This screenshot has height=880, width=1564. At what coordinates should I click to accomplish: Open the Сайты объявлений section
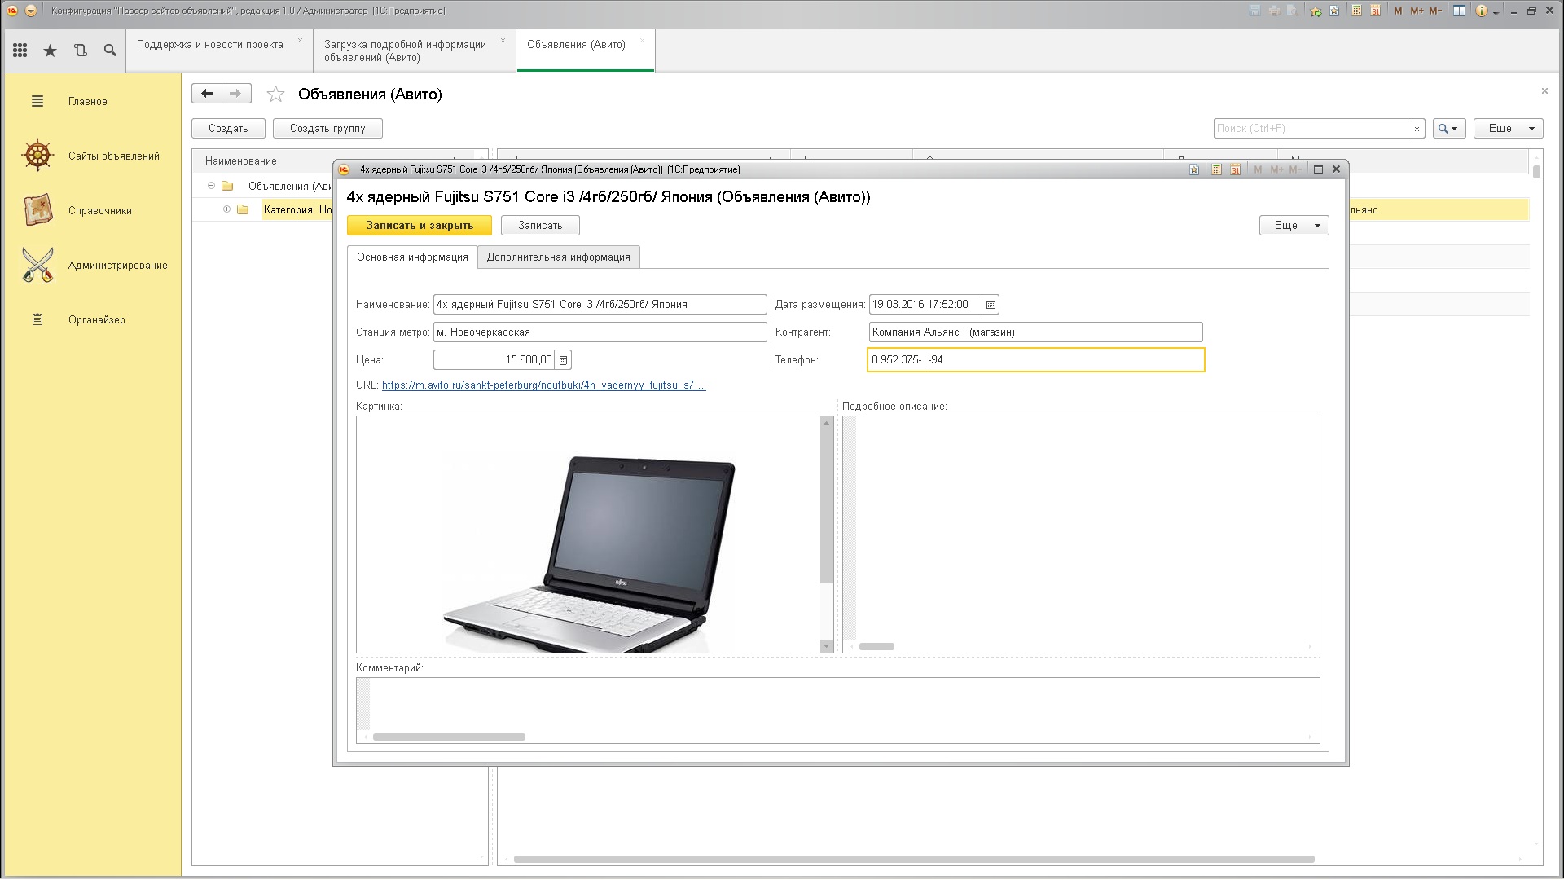click(114, 156)
